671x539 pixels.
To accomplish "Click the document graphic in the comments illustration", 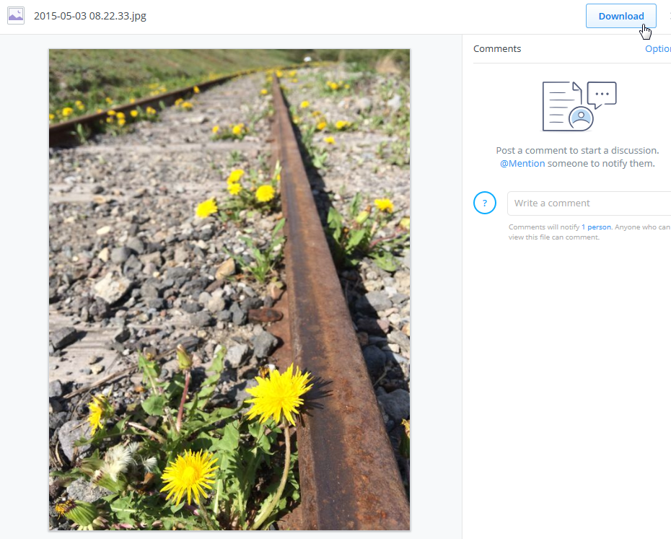I will [559, 105].
